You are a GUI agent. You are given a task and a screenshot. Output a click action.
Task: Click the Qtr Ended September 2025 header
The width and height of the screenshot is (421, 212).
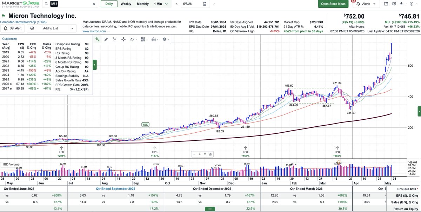pos(115,188)
